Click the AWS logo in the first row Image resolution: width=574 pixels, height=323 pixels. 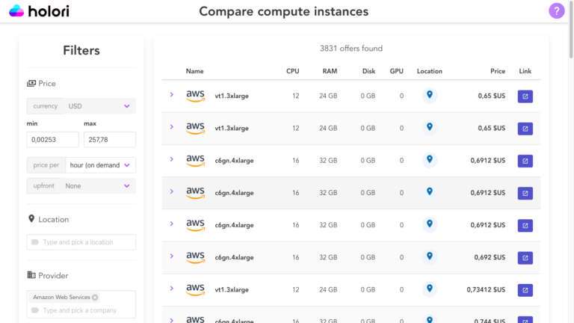[195, 96]
